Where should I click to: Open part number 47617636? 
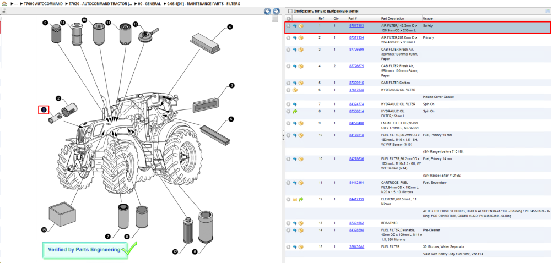[x=356, y=90]
